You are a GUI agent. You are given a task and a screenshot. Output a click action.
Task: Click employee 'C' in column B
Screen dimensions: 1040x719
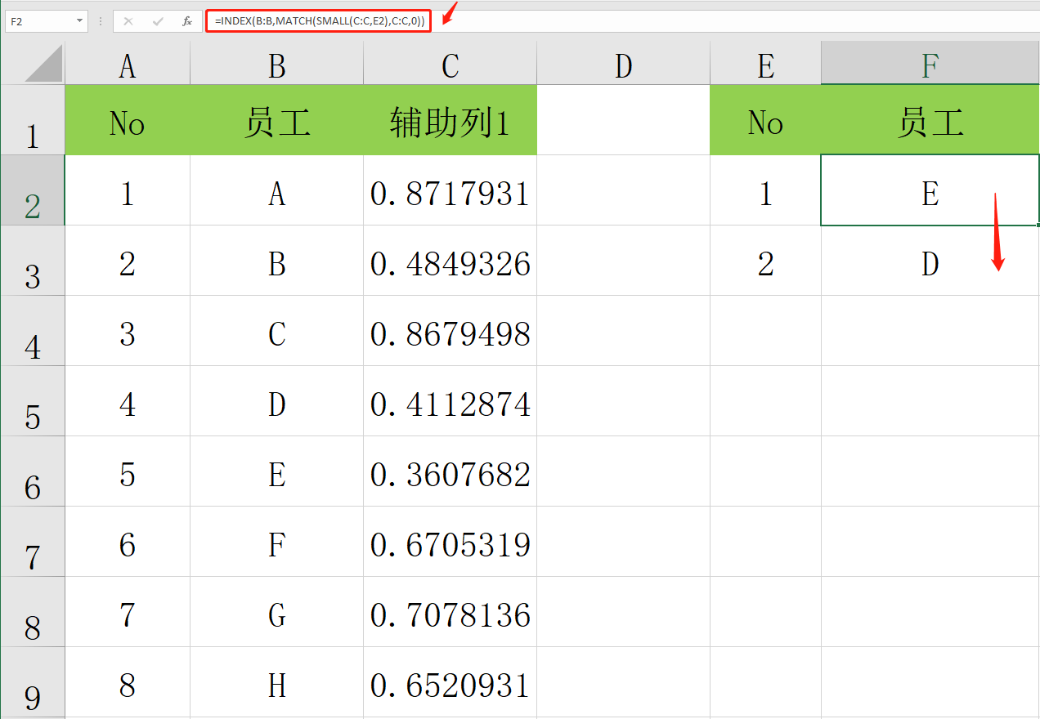277,331
